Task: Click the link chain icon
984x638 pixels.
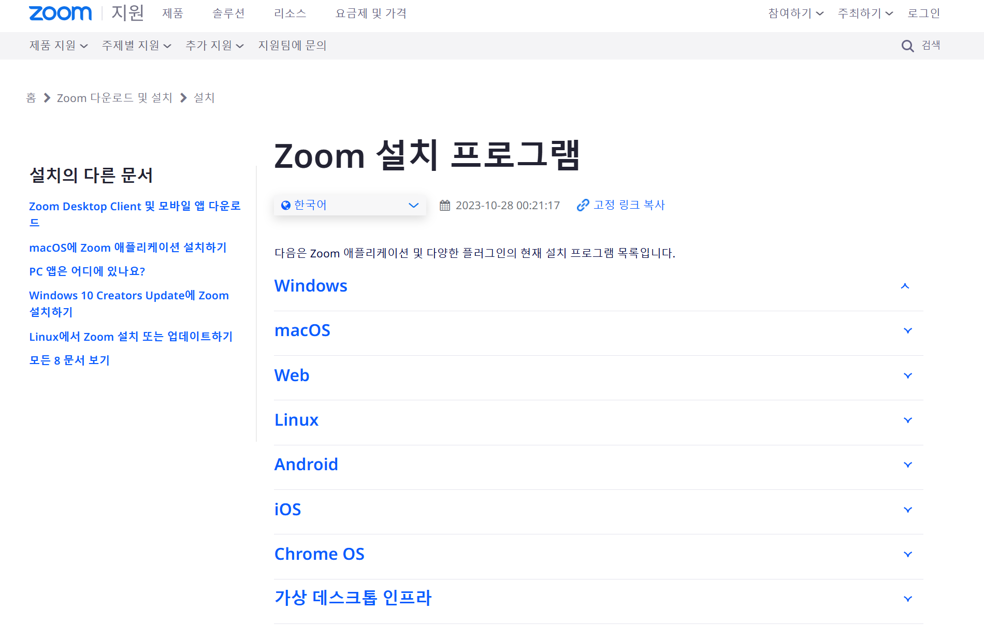Action: 583,206
